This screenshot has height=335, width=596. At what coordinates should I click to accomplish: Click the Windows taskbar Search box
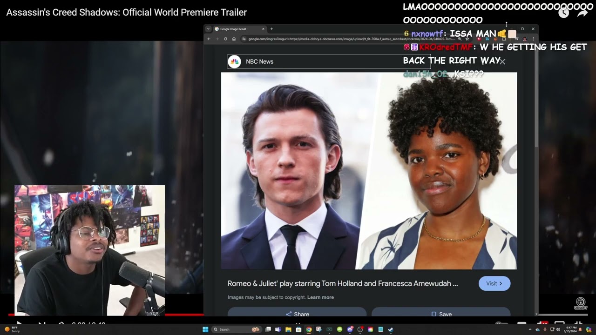click(237, 329)
